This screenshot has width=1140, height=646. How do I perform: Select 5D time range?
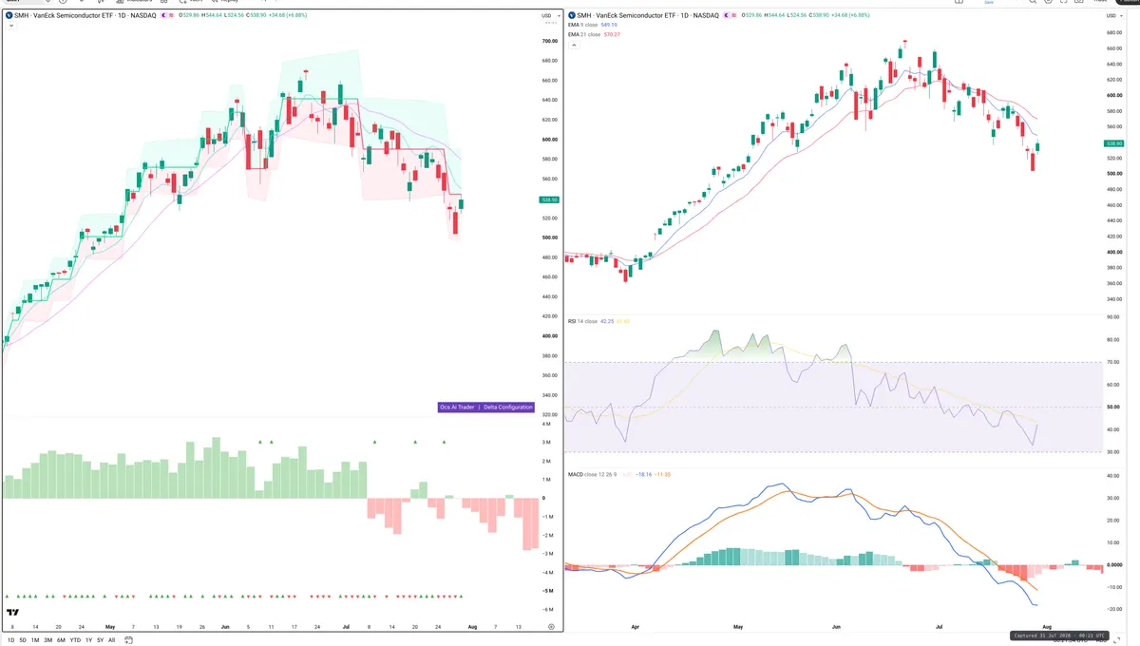click(23, 640)
